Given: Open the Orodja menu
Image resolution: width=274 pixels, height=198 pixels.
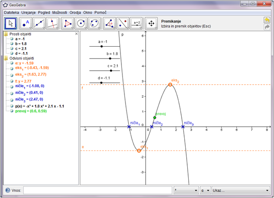Looking at the screenshot, I should [75, 13].
